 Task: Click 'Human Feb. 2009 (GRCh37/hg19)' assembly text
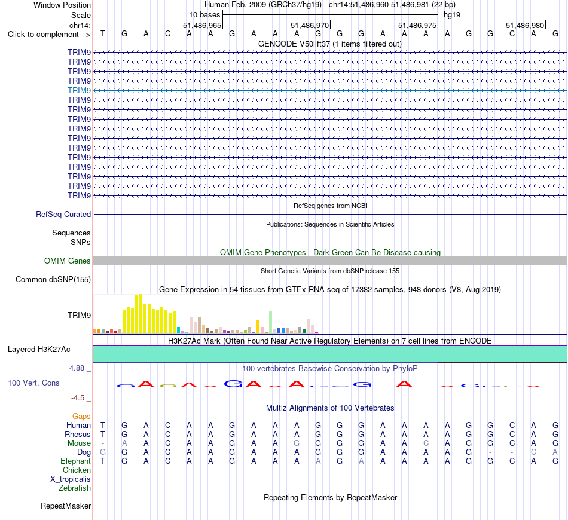coord(263,5)
